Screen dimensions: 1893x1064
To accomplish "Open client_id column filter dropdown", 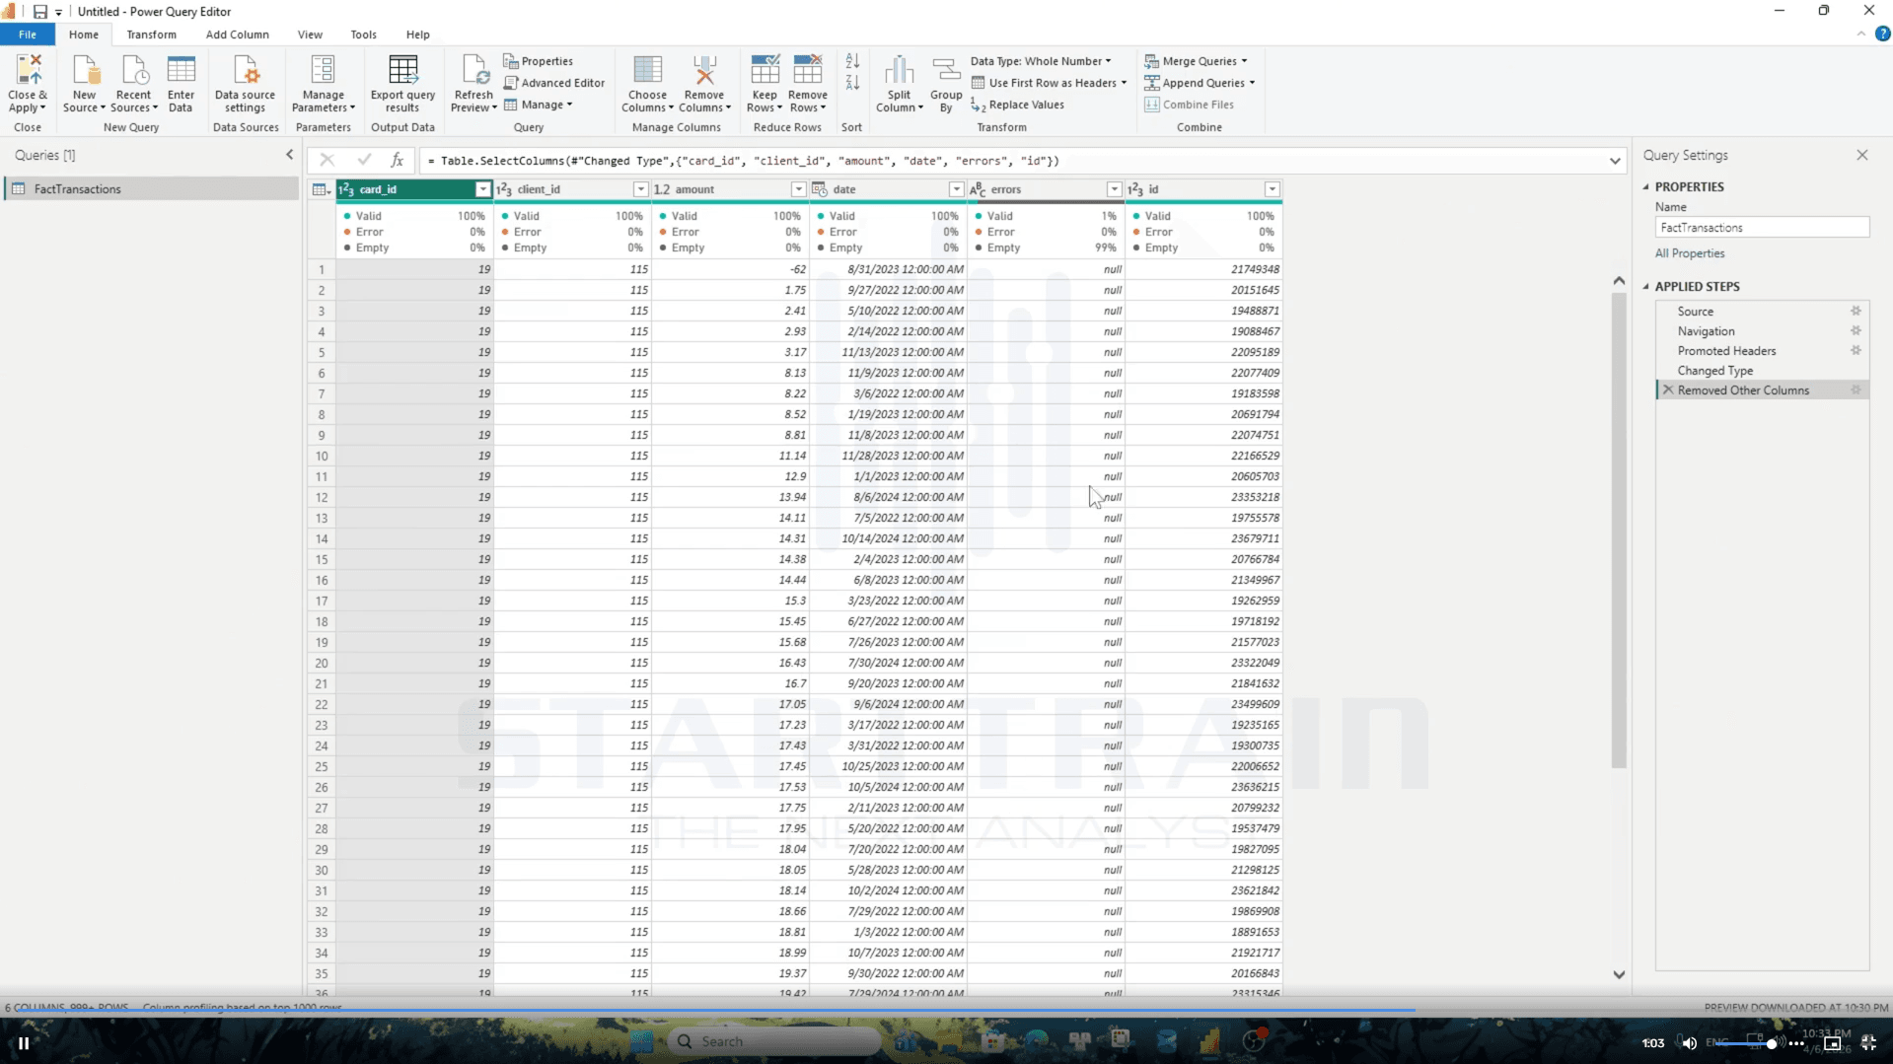I will (x=640, y=189).
